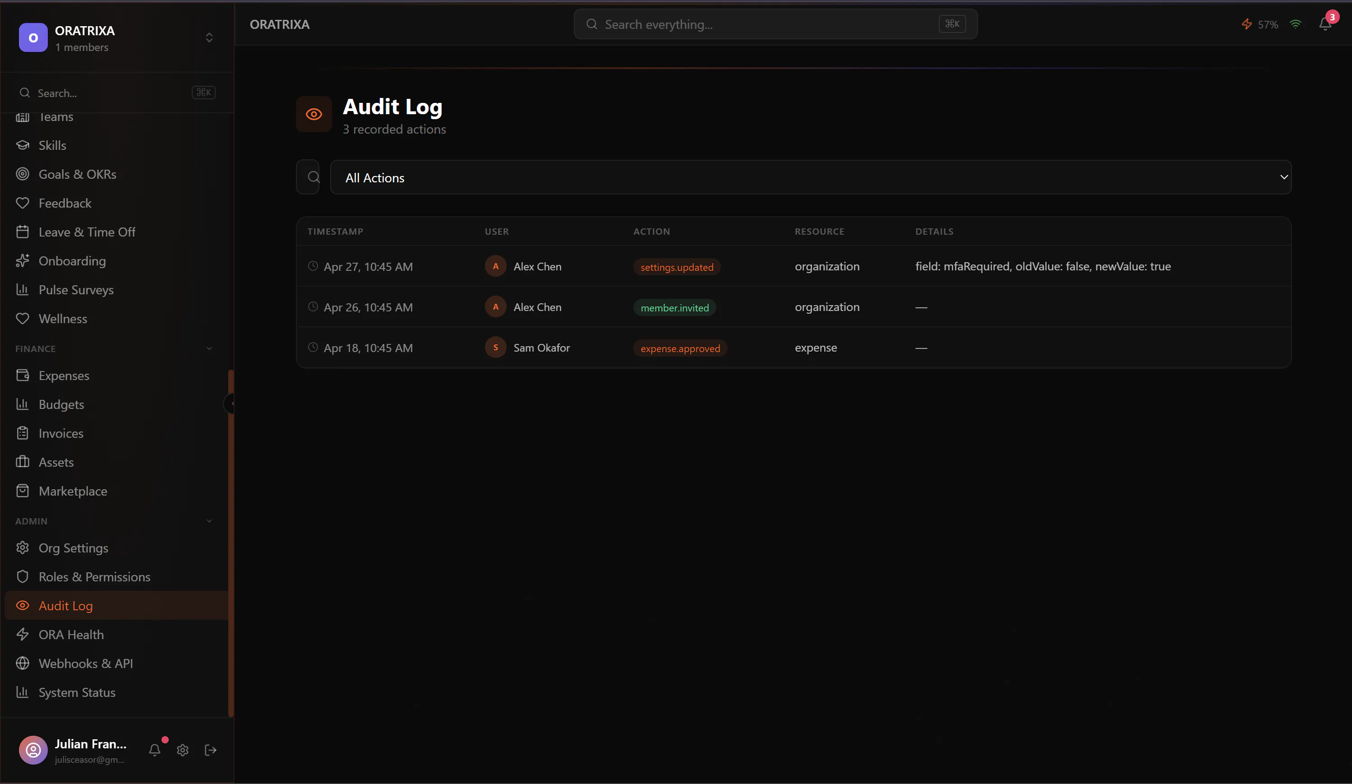The height and width of the screenshot is (784, 1352).
Task: Click the Budgets chart icon
Action: coord(23,404)
